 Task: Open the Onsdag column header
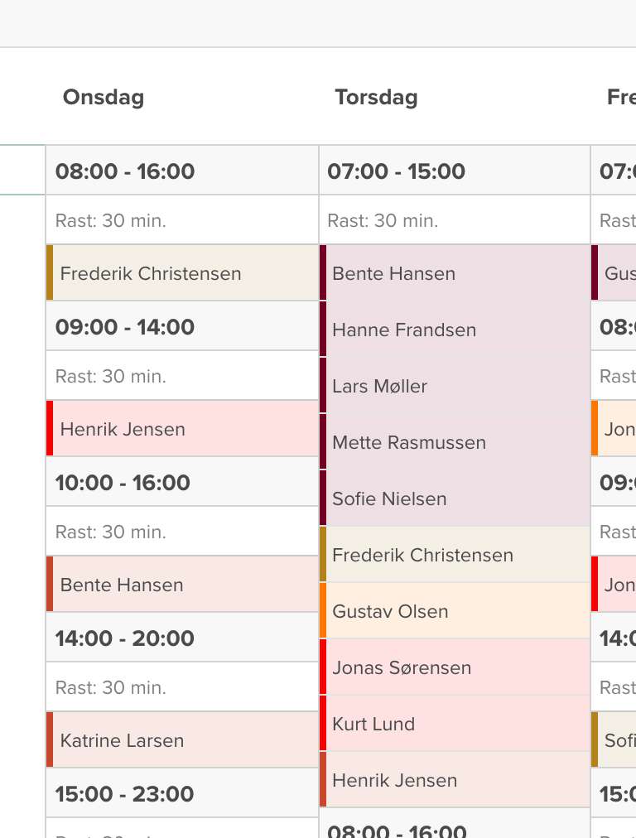(x=103, y=97)
